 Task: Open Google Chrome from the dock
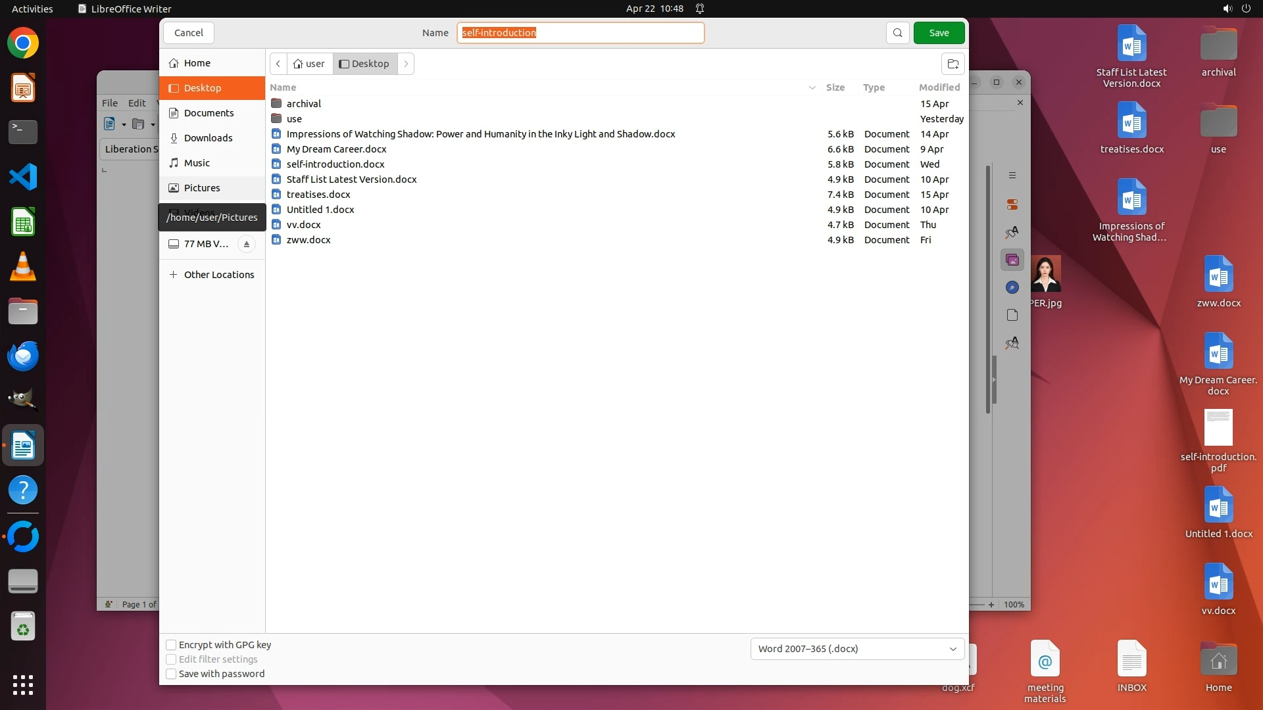(23, 43)
